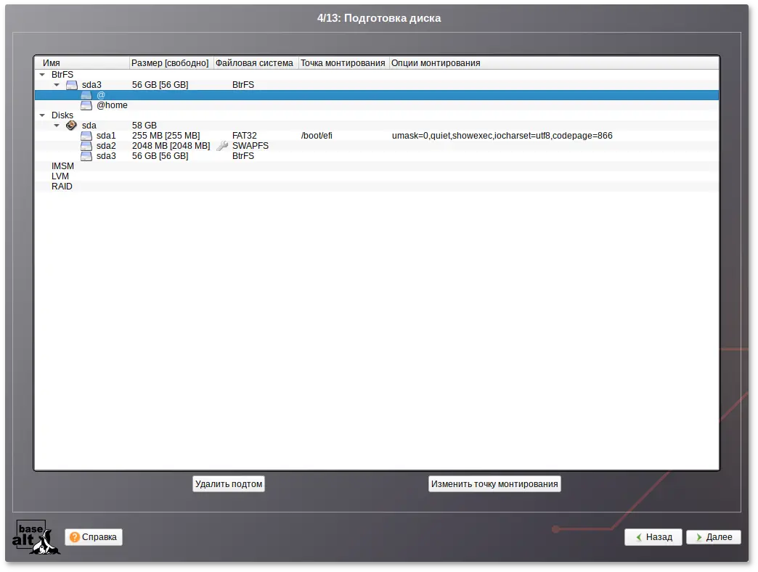Click the green forward arrow icon
The image size is (758, 572).
coord(698,537)
